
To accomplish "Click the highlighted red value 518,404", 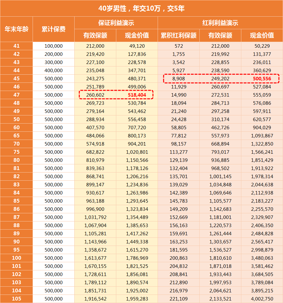I will 137,95.
